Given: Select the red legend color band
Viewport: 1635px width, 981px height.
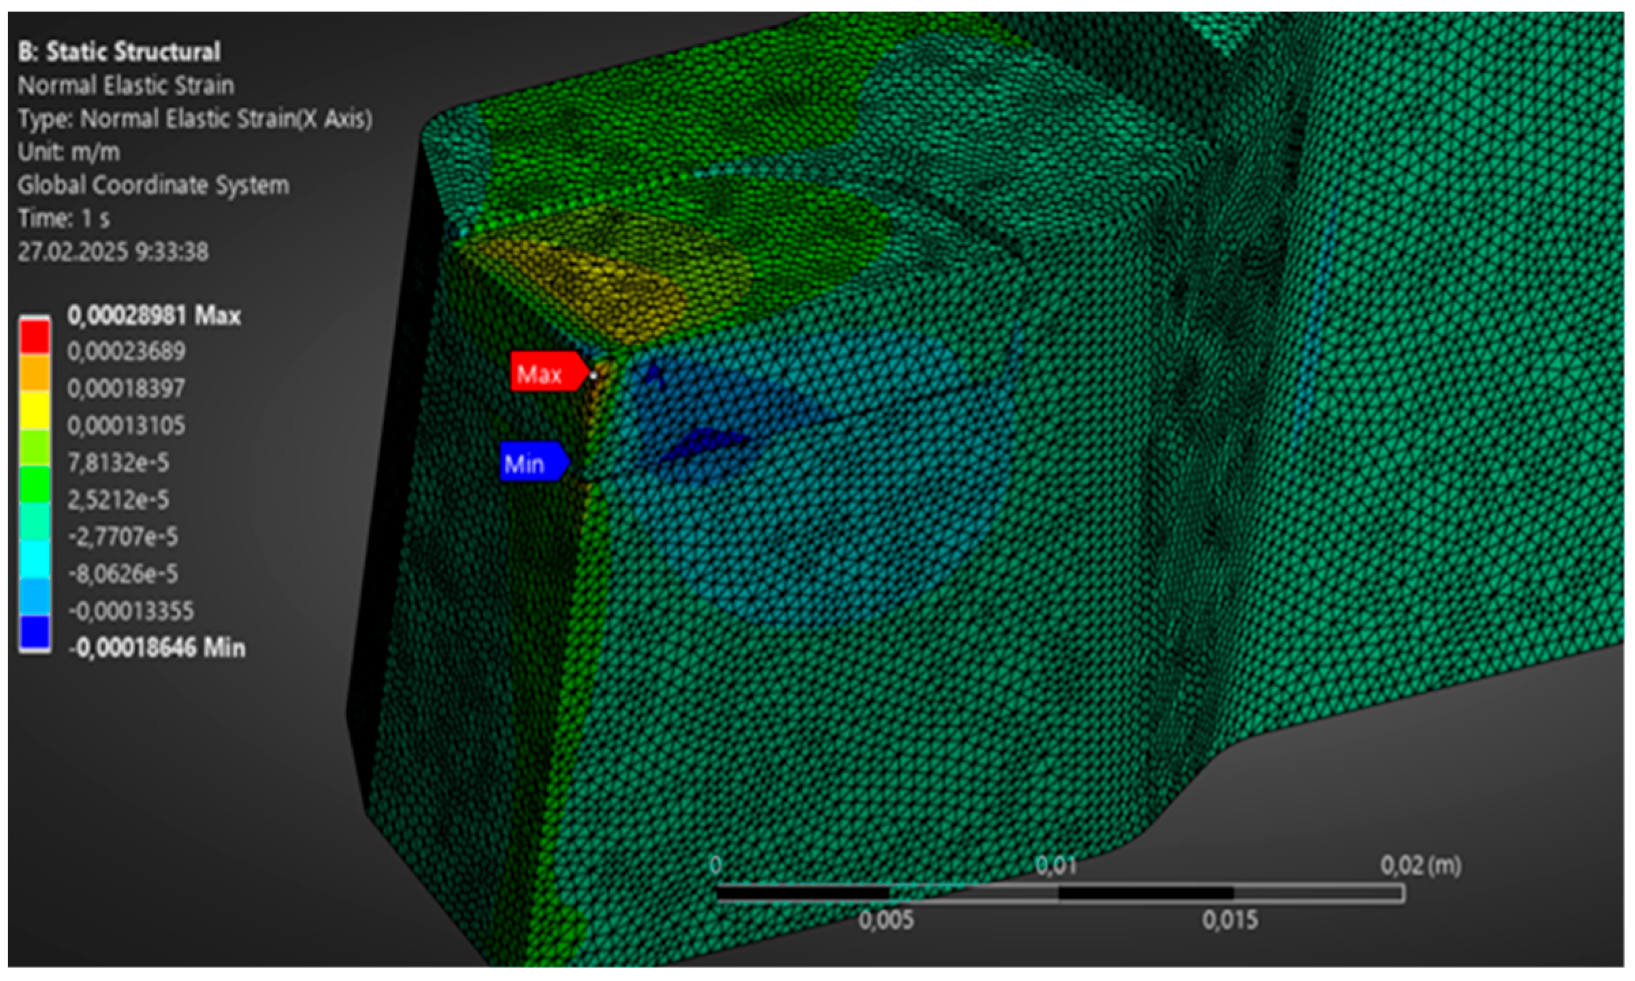Looking at the screenshot, I should click(34, 336).
